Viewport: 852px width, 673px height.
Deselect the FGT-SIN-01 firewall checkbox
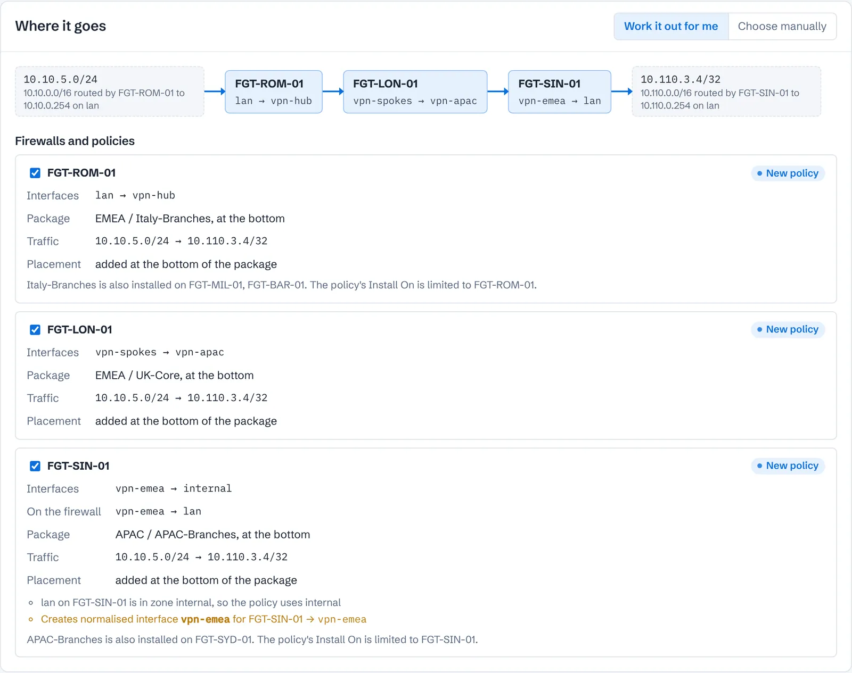coord(35,466)
